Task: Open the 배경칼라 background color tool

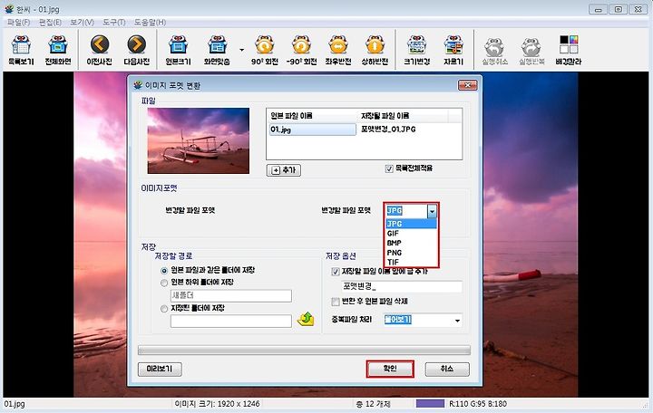Action: [x=569, y=50]
